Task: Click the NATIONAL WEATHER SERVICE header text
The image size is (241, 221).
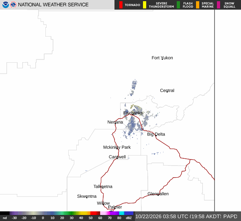Action: tap(53, 5)
